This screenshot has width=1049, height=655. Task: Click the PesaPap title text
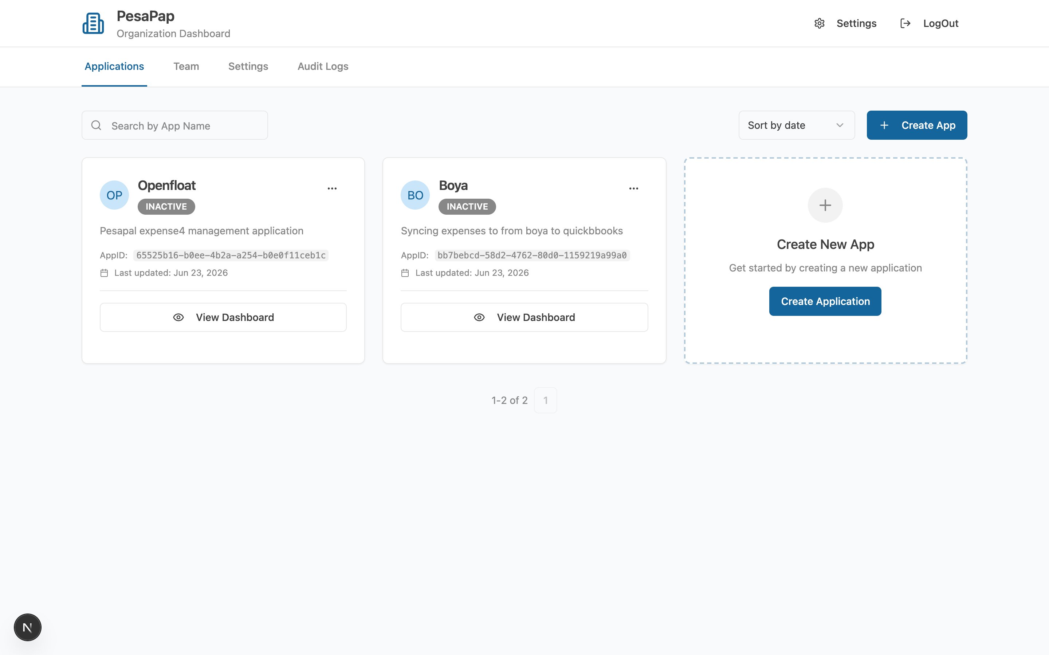(146, 16)
